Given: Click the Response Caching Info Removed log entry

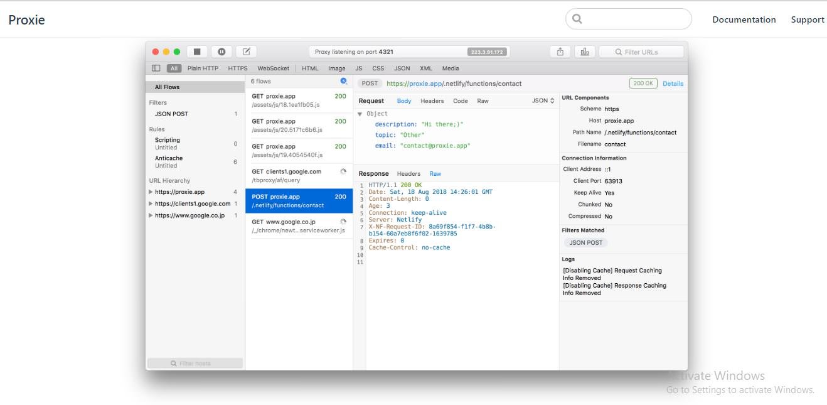Looking at the screenshot, I should (x=614, y=289).
